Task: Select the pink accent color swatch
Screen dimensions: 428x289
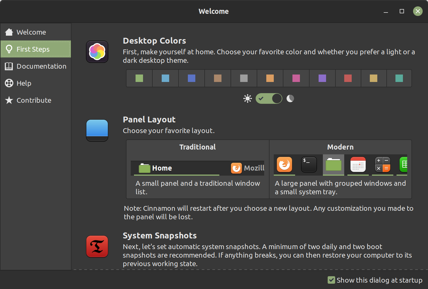Action: click(x=296, y=78)
